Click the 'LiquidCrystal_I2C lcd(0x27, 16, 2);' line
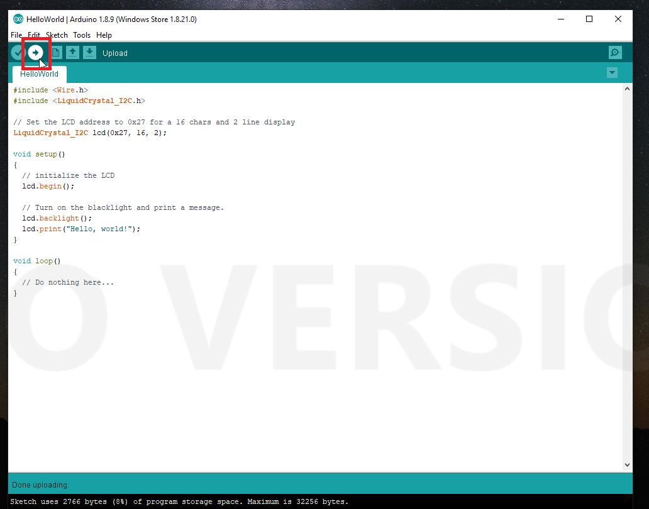Viewport: 649px width, 509px height. point(90,133)
